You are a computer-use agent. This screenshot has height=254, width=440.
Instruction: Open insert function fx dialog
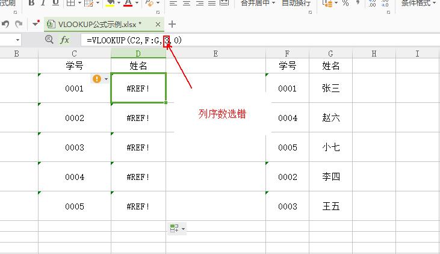tap(65, 40)
